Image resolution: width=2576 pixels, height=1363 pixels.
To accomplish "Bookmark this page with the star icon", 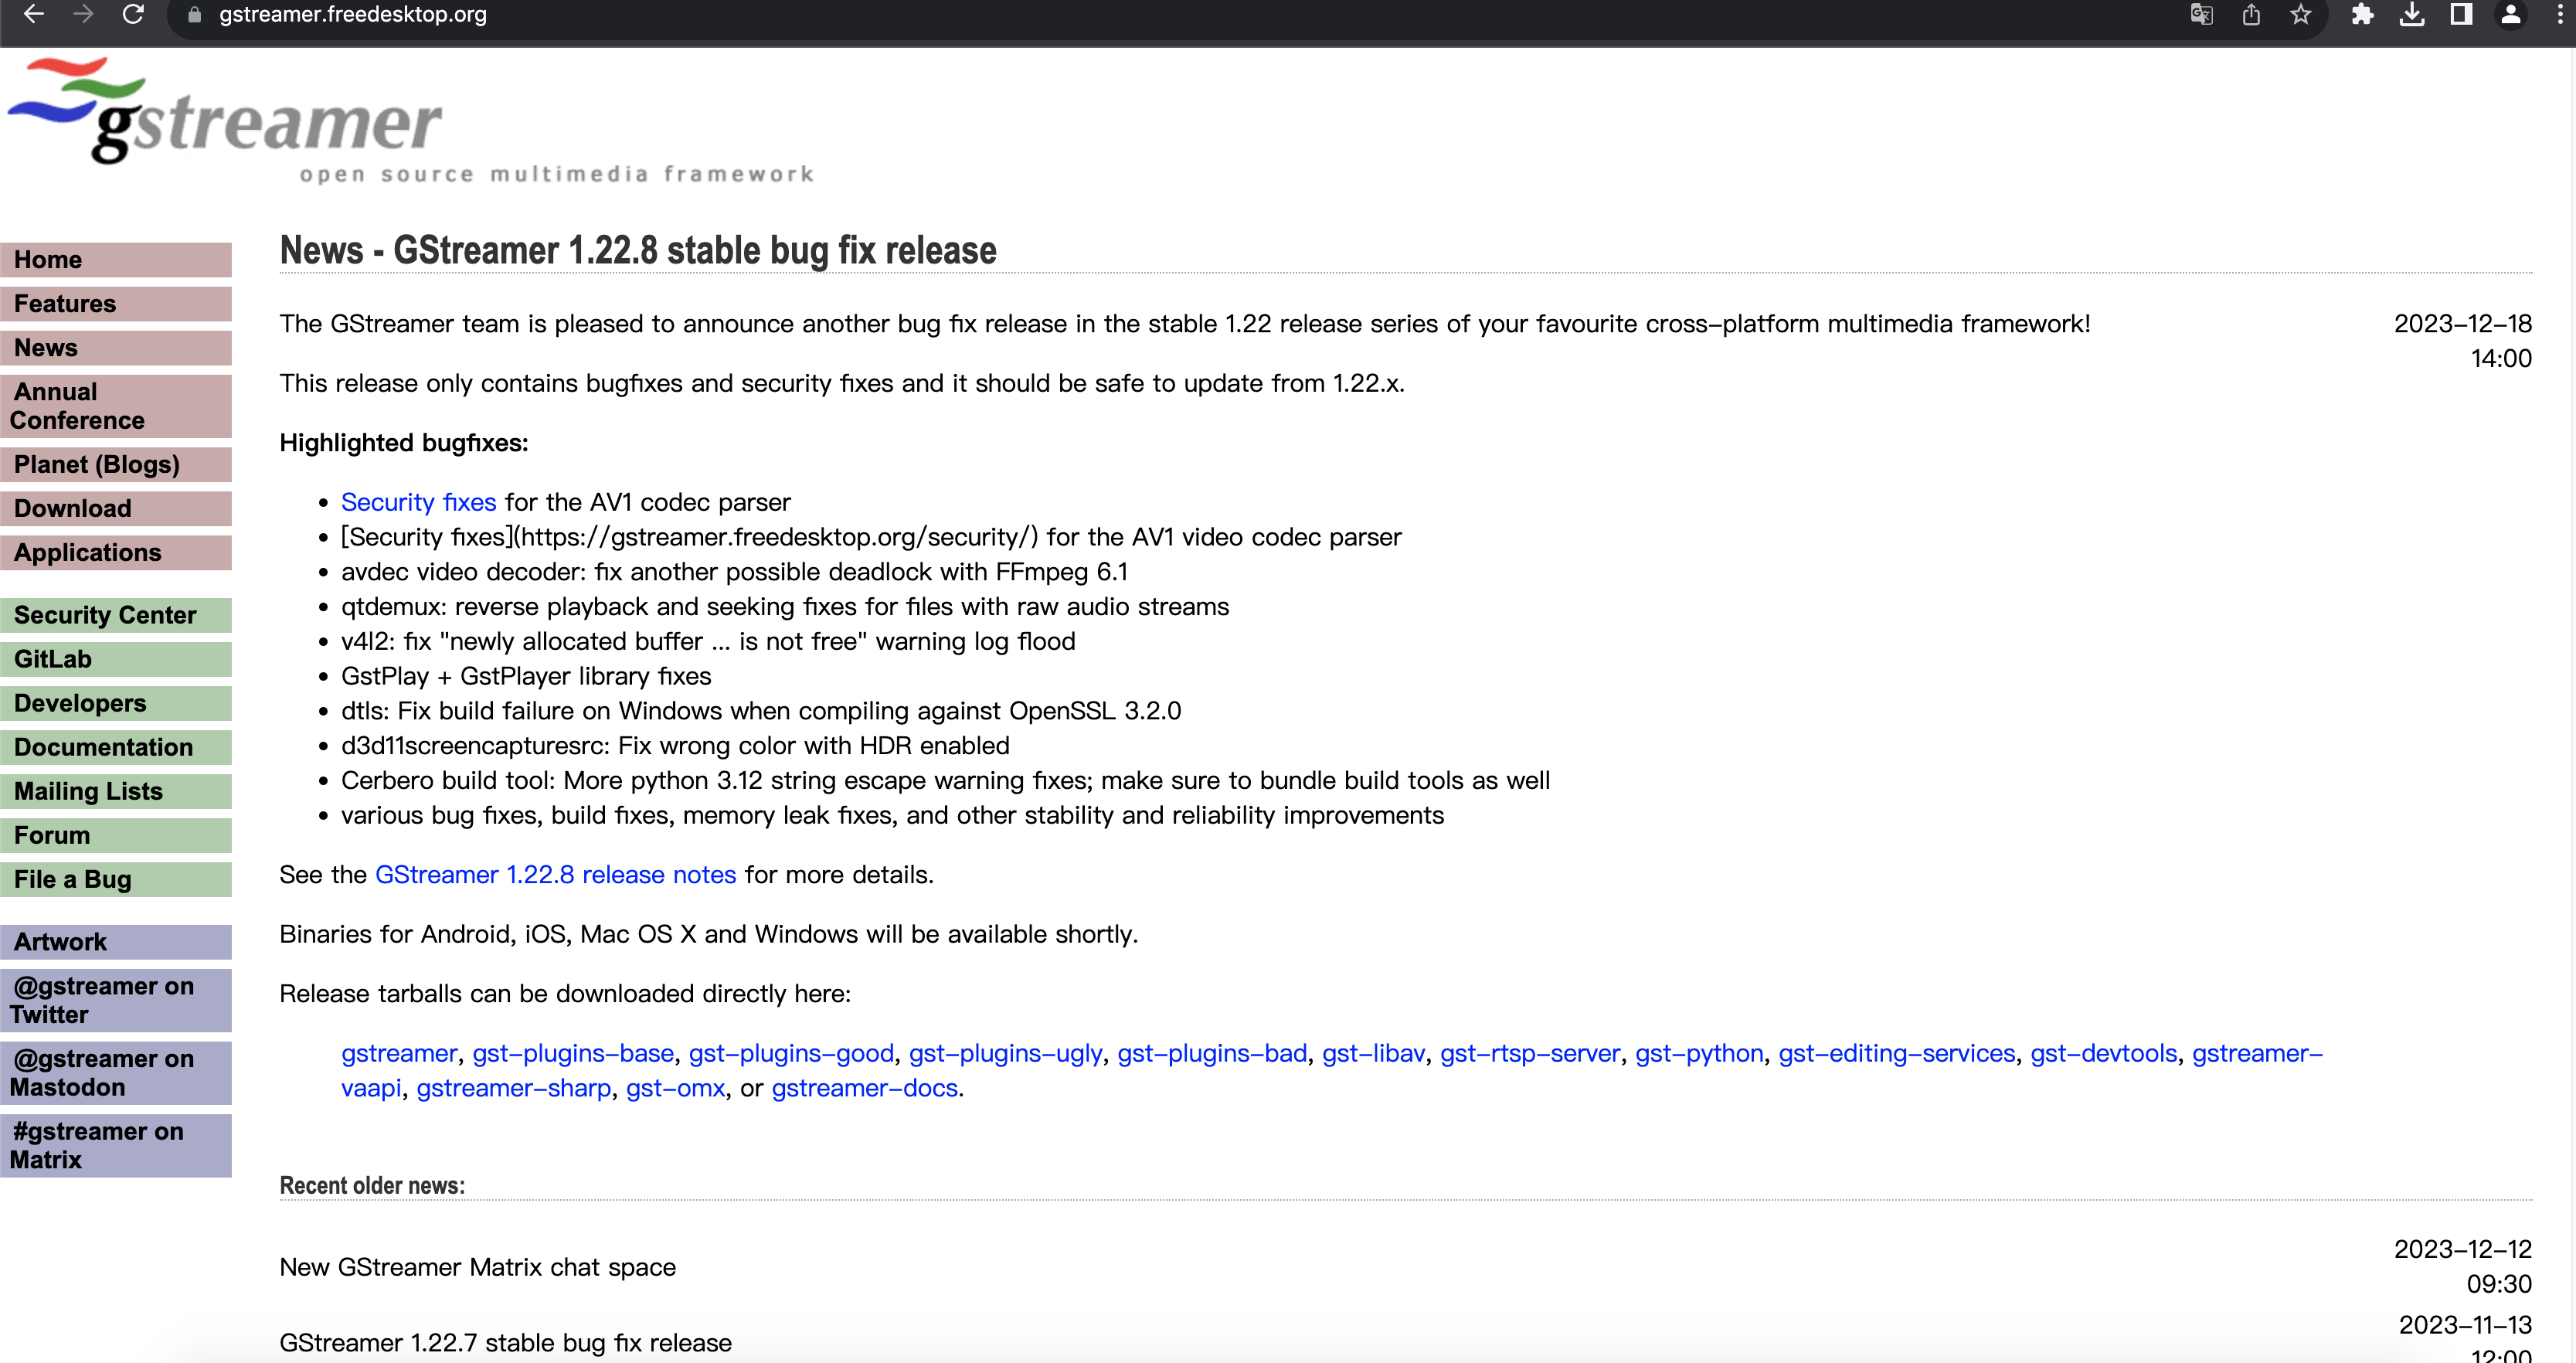I will 2301,14.
